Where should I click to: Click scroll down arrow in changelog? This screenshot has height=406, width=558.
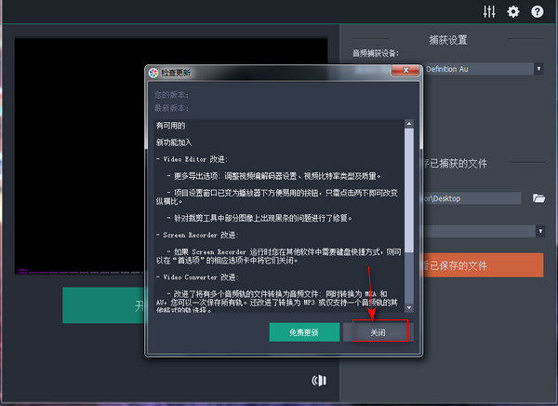point(409,307)
